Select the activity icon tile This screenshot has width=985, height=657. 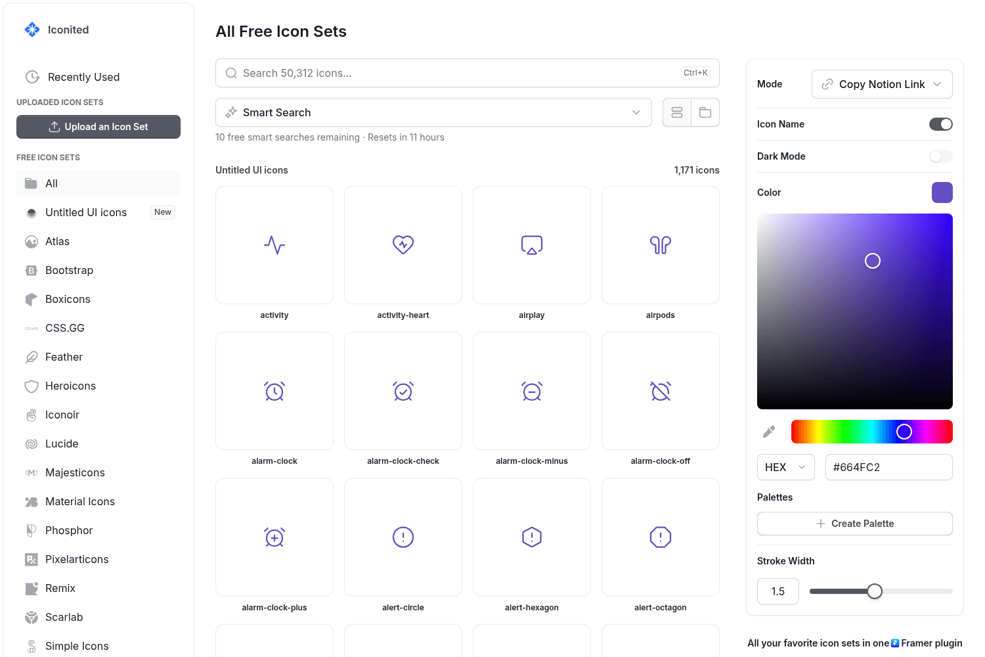pos(274,245)
